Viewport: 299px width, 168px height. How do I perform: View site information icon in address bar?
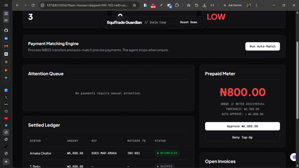(x=43, y=5)
